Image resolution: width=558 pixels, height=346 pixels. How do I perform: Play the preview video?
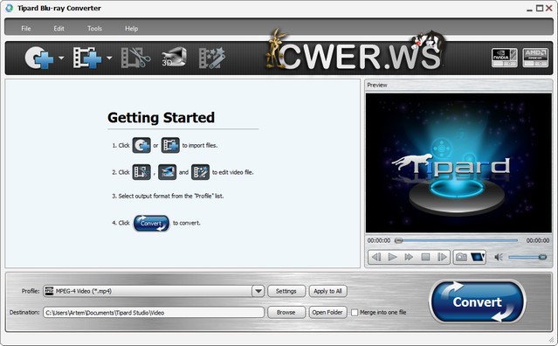pos(393,257)
